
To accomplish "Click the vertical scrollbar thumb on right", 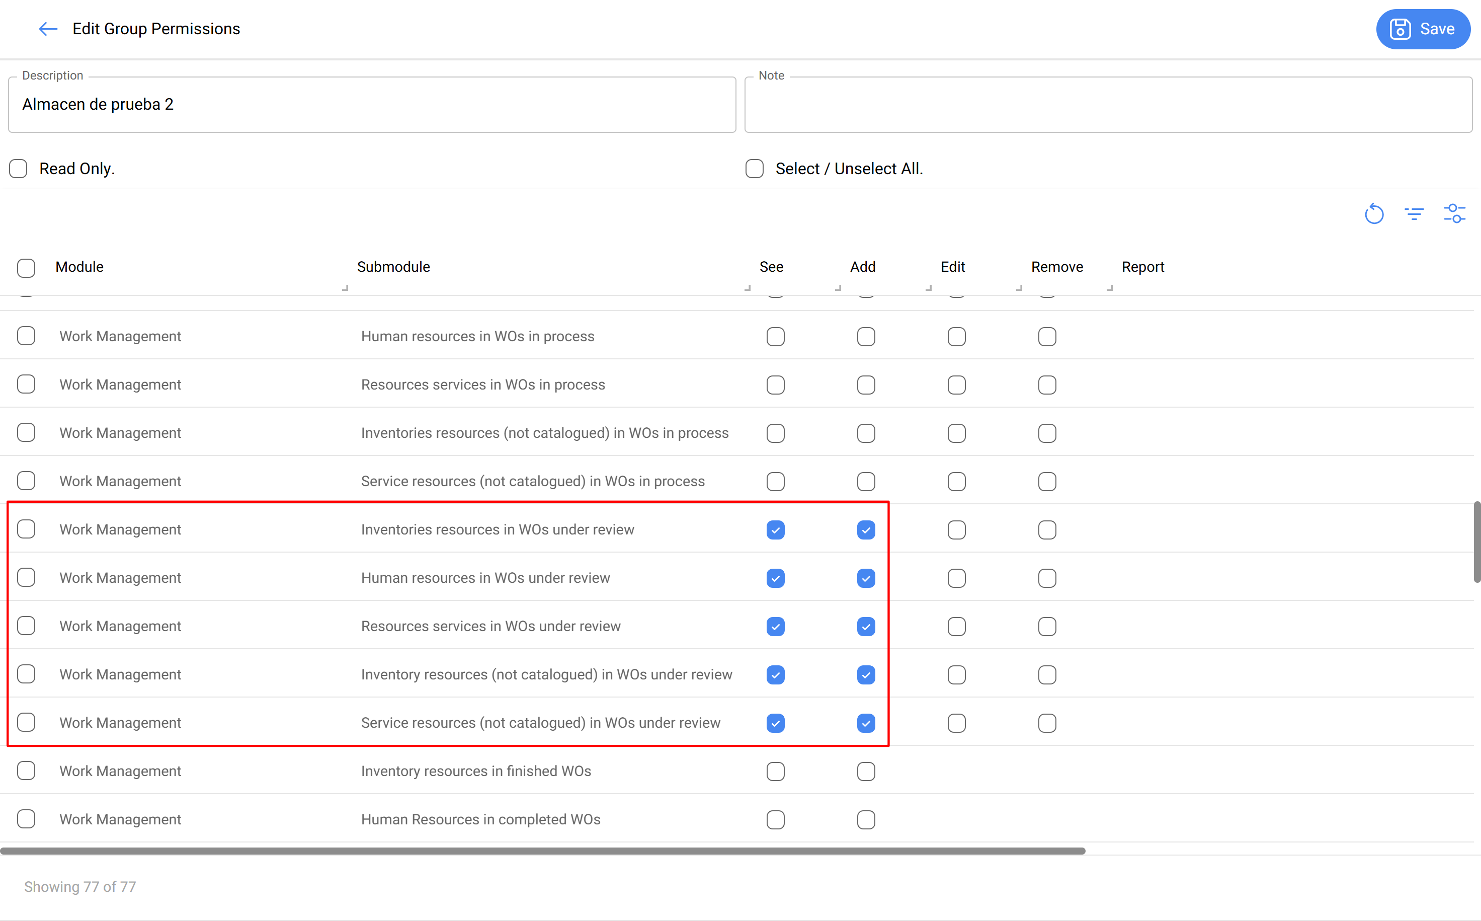I will (1477, 542).
